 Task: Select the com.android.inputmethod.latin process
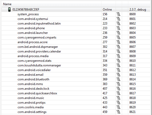[39, 24]
